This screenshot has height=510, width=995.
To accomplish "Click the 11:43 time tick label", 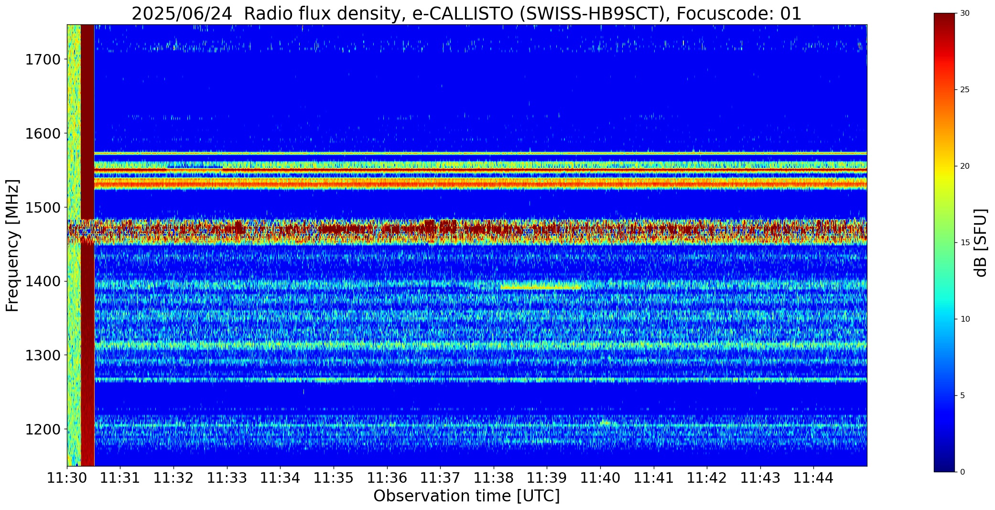I will pos(760,477).
